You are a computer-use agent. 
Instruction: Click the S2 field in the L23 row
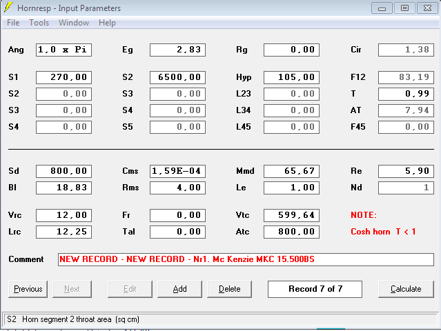click(63, 94)
